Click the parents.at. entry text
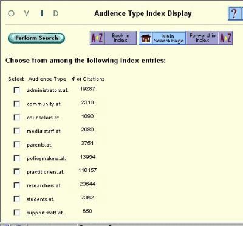 [39, 145]
